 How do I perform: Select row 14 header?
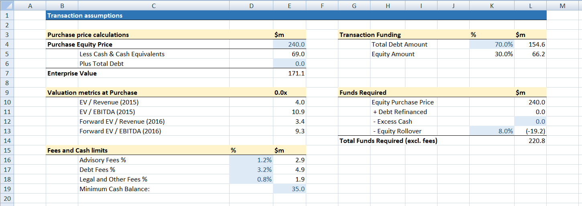click(x=7, y=141)
